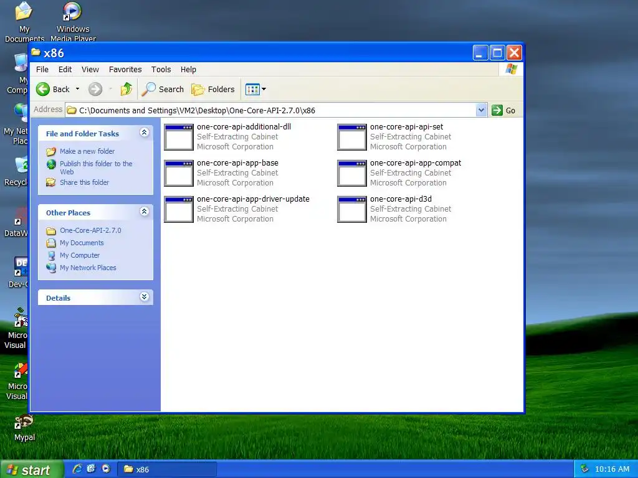Click inside the Address path field
The width and height of the screenshot is (638, 478).
[270, 110]
